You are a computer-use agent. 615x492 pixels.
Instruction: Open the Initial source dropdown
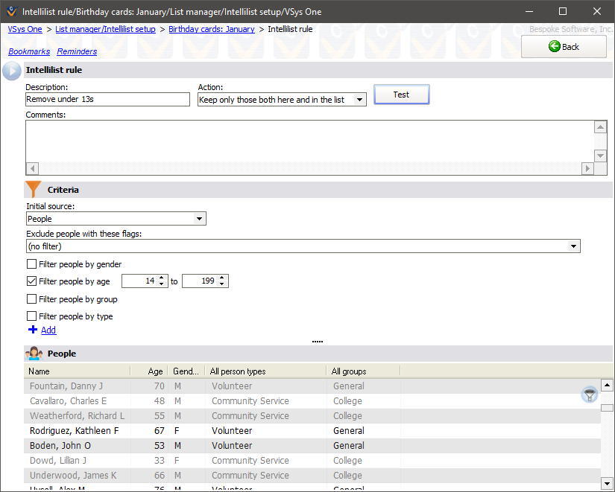pyautogui.click(x=199, y=218)
